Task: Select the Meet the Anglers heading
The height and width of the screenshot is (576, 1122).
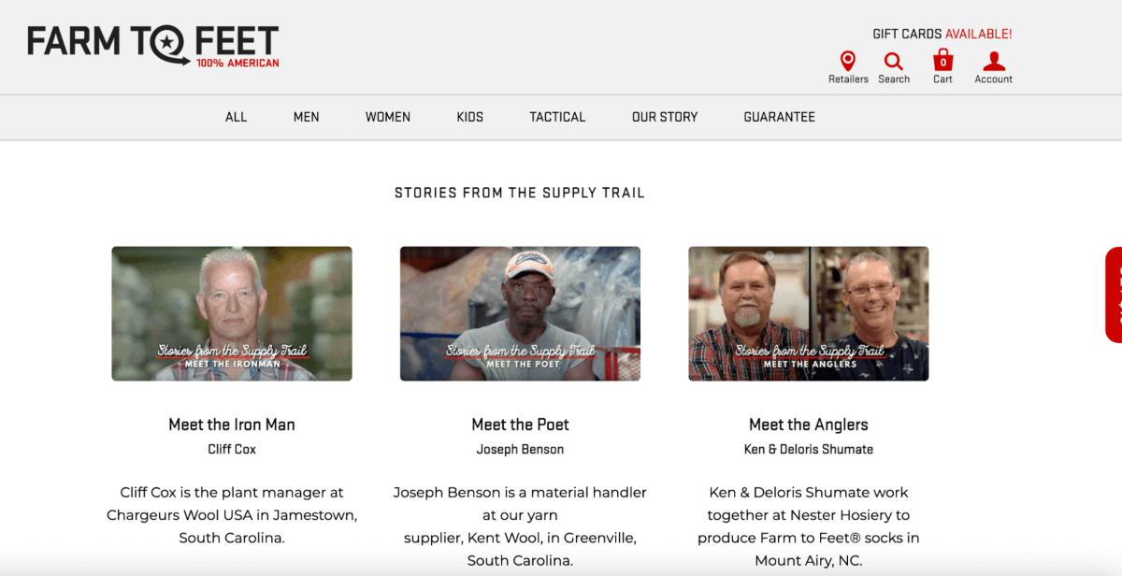Action: (x=809, y=425)
